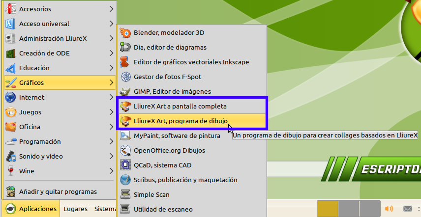This screenshot has width=421, height=217.
Task: Click the Creación de ODE chalkboard icon
Action: click(11, 53)
